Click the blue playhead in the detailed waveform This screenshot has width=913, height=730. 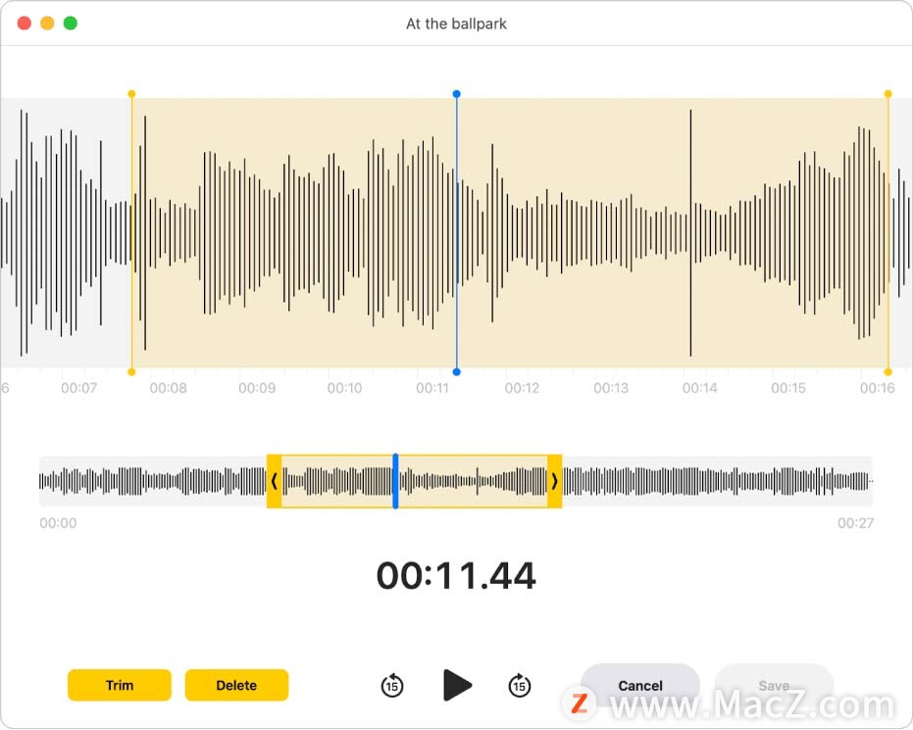pos(457,232)
